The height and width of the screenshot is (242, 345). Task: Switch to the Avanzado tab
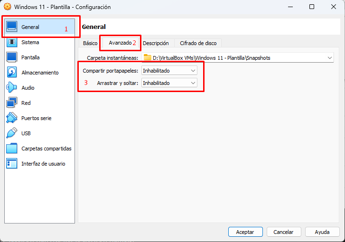[x=120, y=43]
